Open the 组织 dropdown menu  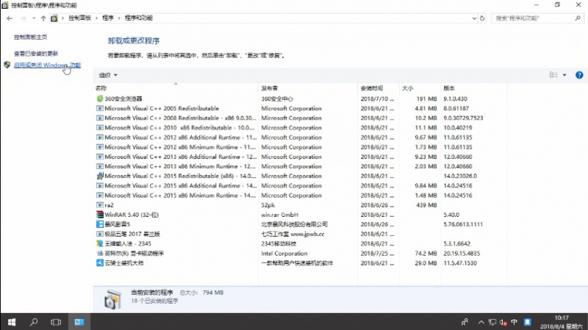108,75
